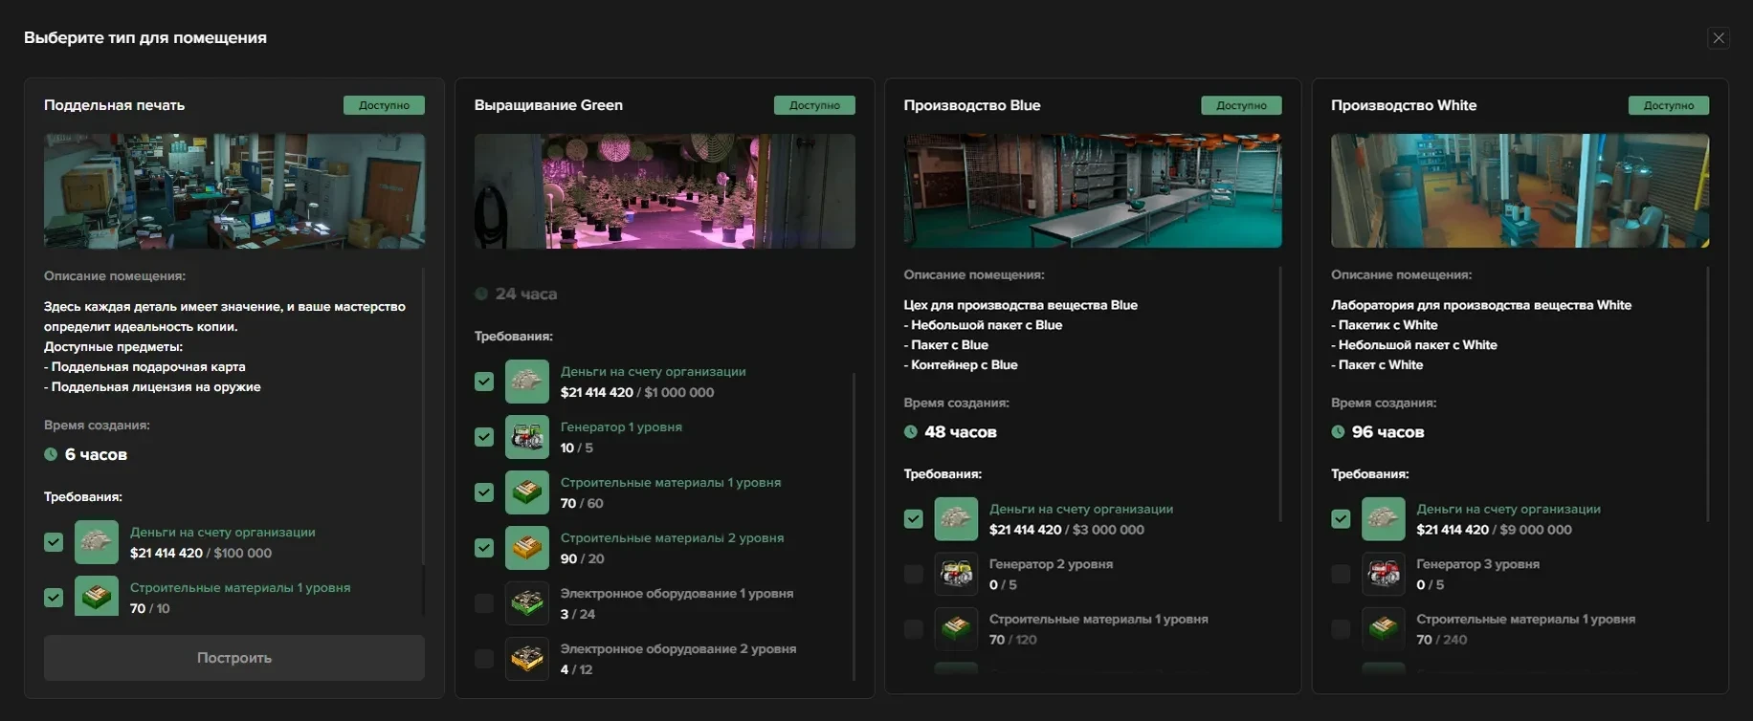Click Генератор 3 уровня icon

pyautogui.click(x=1383, y=574)
